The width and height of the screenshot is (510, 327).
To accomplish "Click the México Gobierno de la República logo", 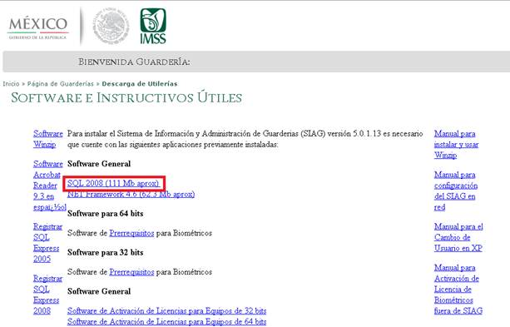I will point(38,28).
